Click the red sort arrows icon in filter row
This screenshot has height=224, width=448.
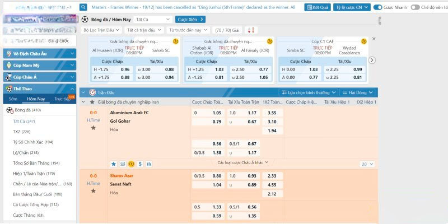pyautogui.click(x=251, y=30)
